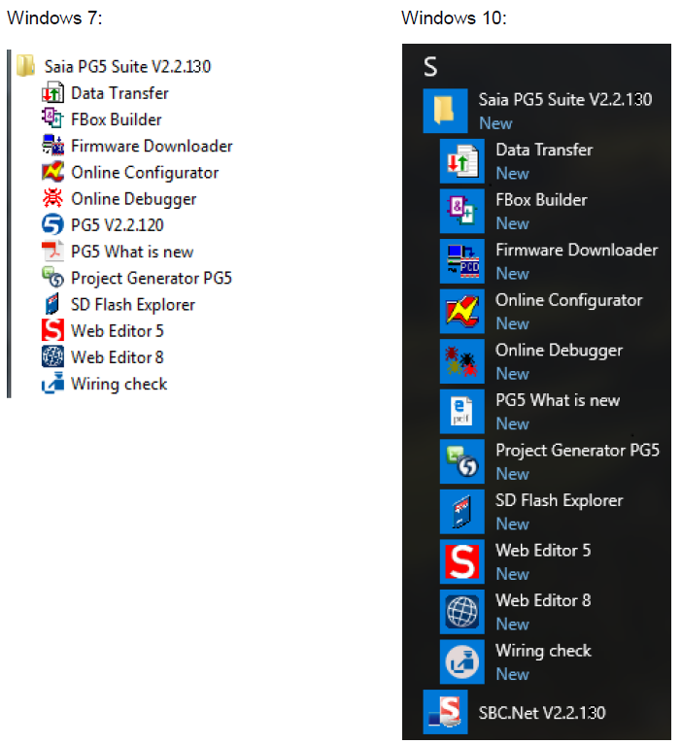Click Web Editor 5 red S tile, Windows 10
Image resolution: width=681 pixels, height=744 pixels.
461,561
